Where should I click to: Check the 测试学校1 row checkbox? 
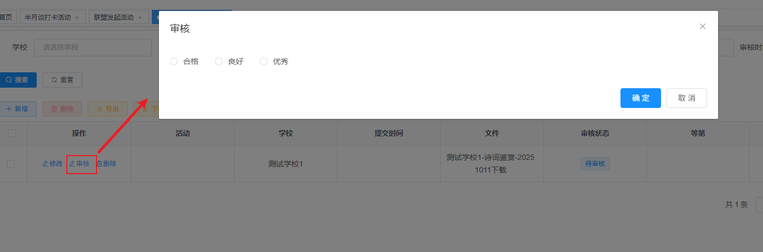pos(11,164)
